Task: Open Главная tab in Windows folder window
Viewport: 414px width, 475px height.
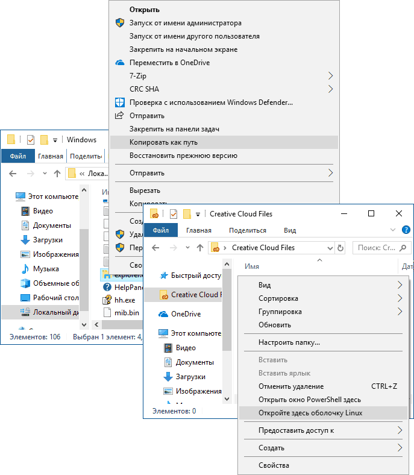Action: pyautogui.click(x=51, y=156)
